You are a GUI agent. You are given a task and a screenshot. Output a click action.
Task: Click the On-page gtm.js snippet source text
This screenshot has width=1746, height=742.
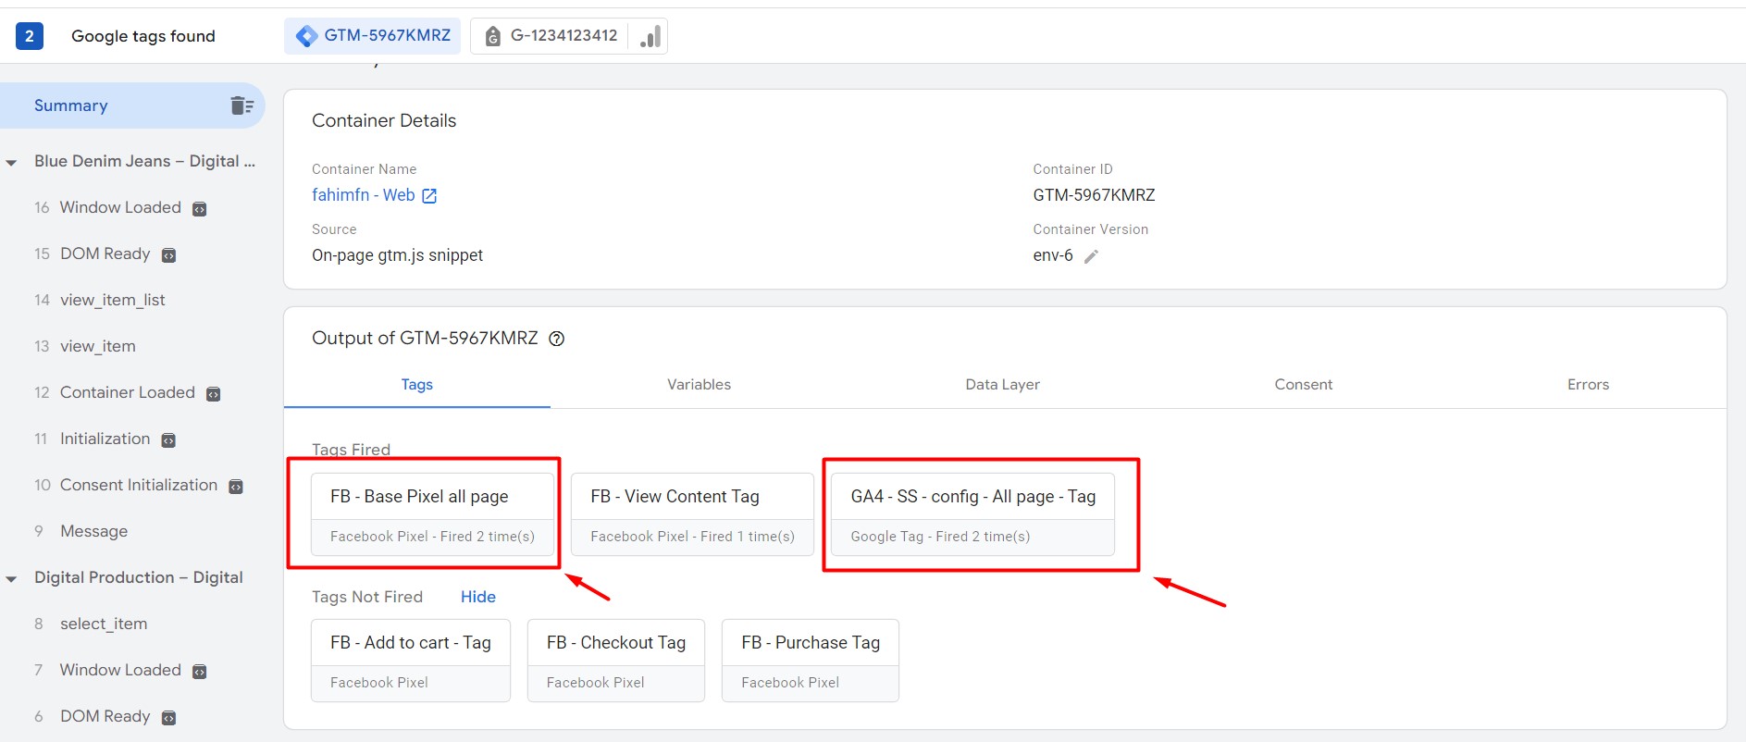pos(397,255)
